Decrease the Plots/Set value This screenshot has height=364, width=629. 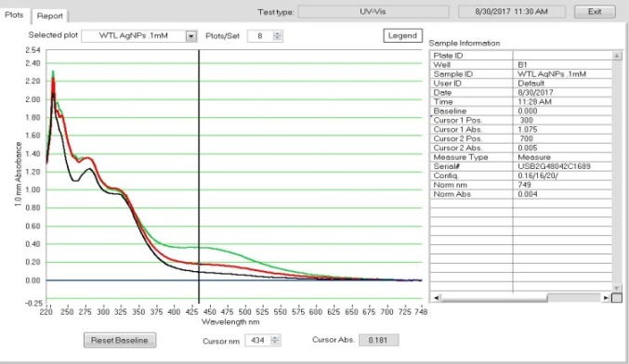coord(277,38)
